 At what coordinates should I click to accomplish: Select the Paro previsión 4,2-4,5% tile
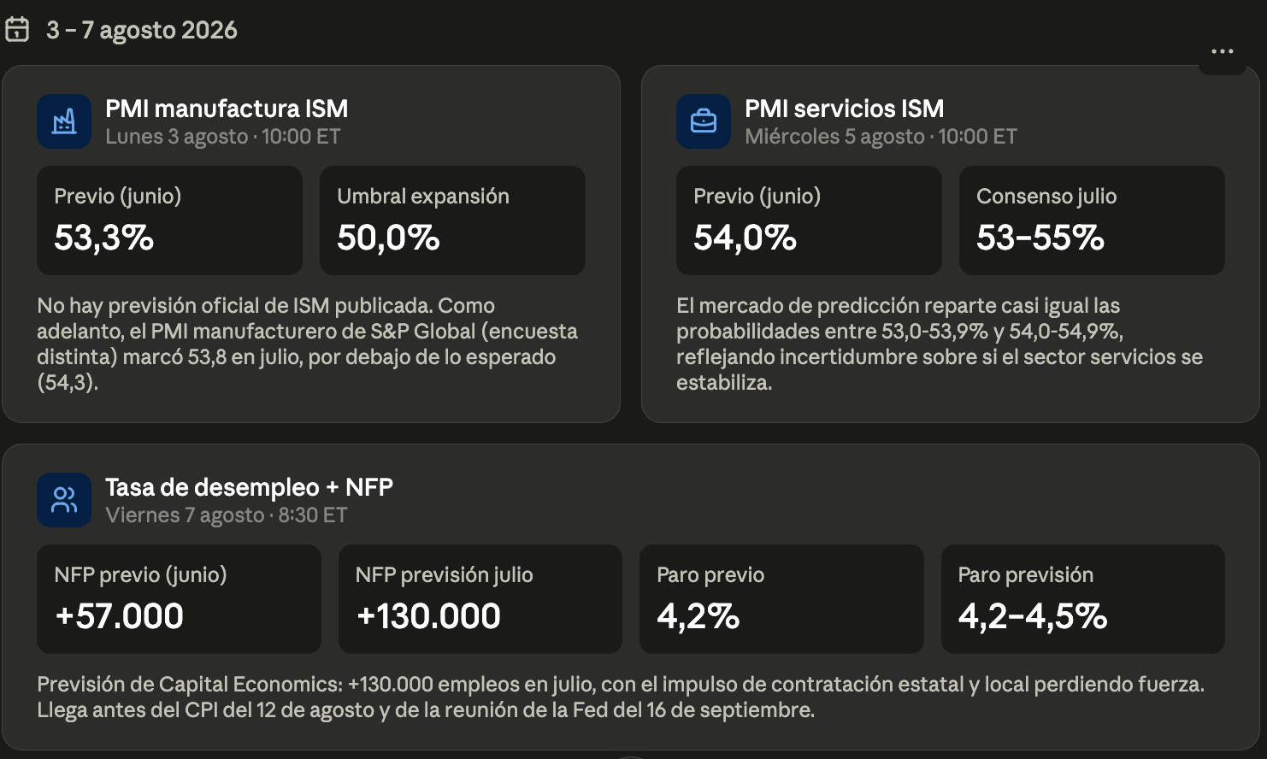(x=1083, y=599)
